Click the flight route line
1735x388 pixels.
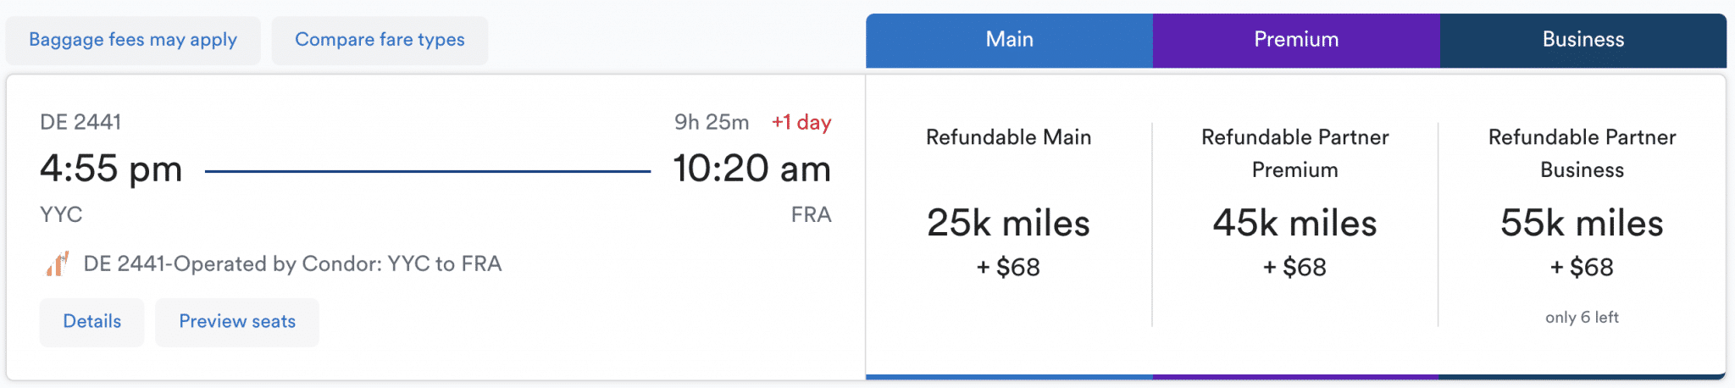428,171
